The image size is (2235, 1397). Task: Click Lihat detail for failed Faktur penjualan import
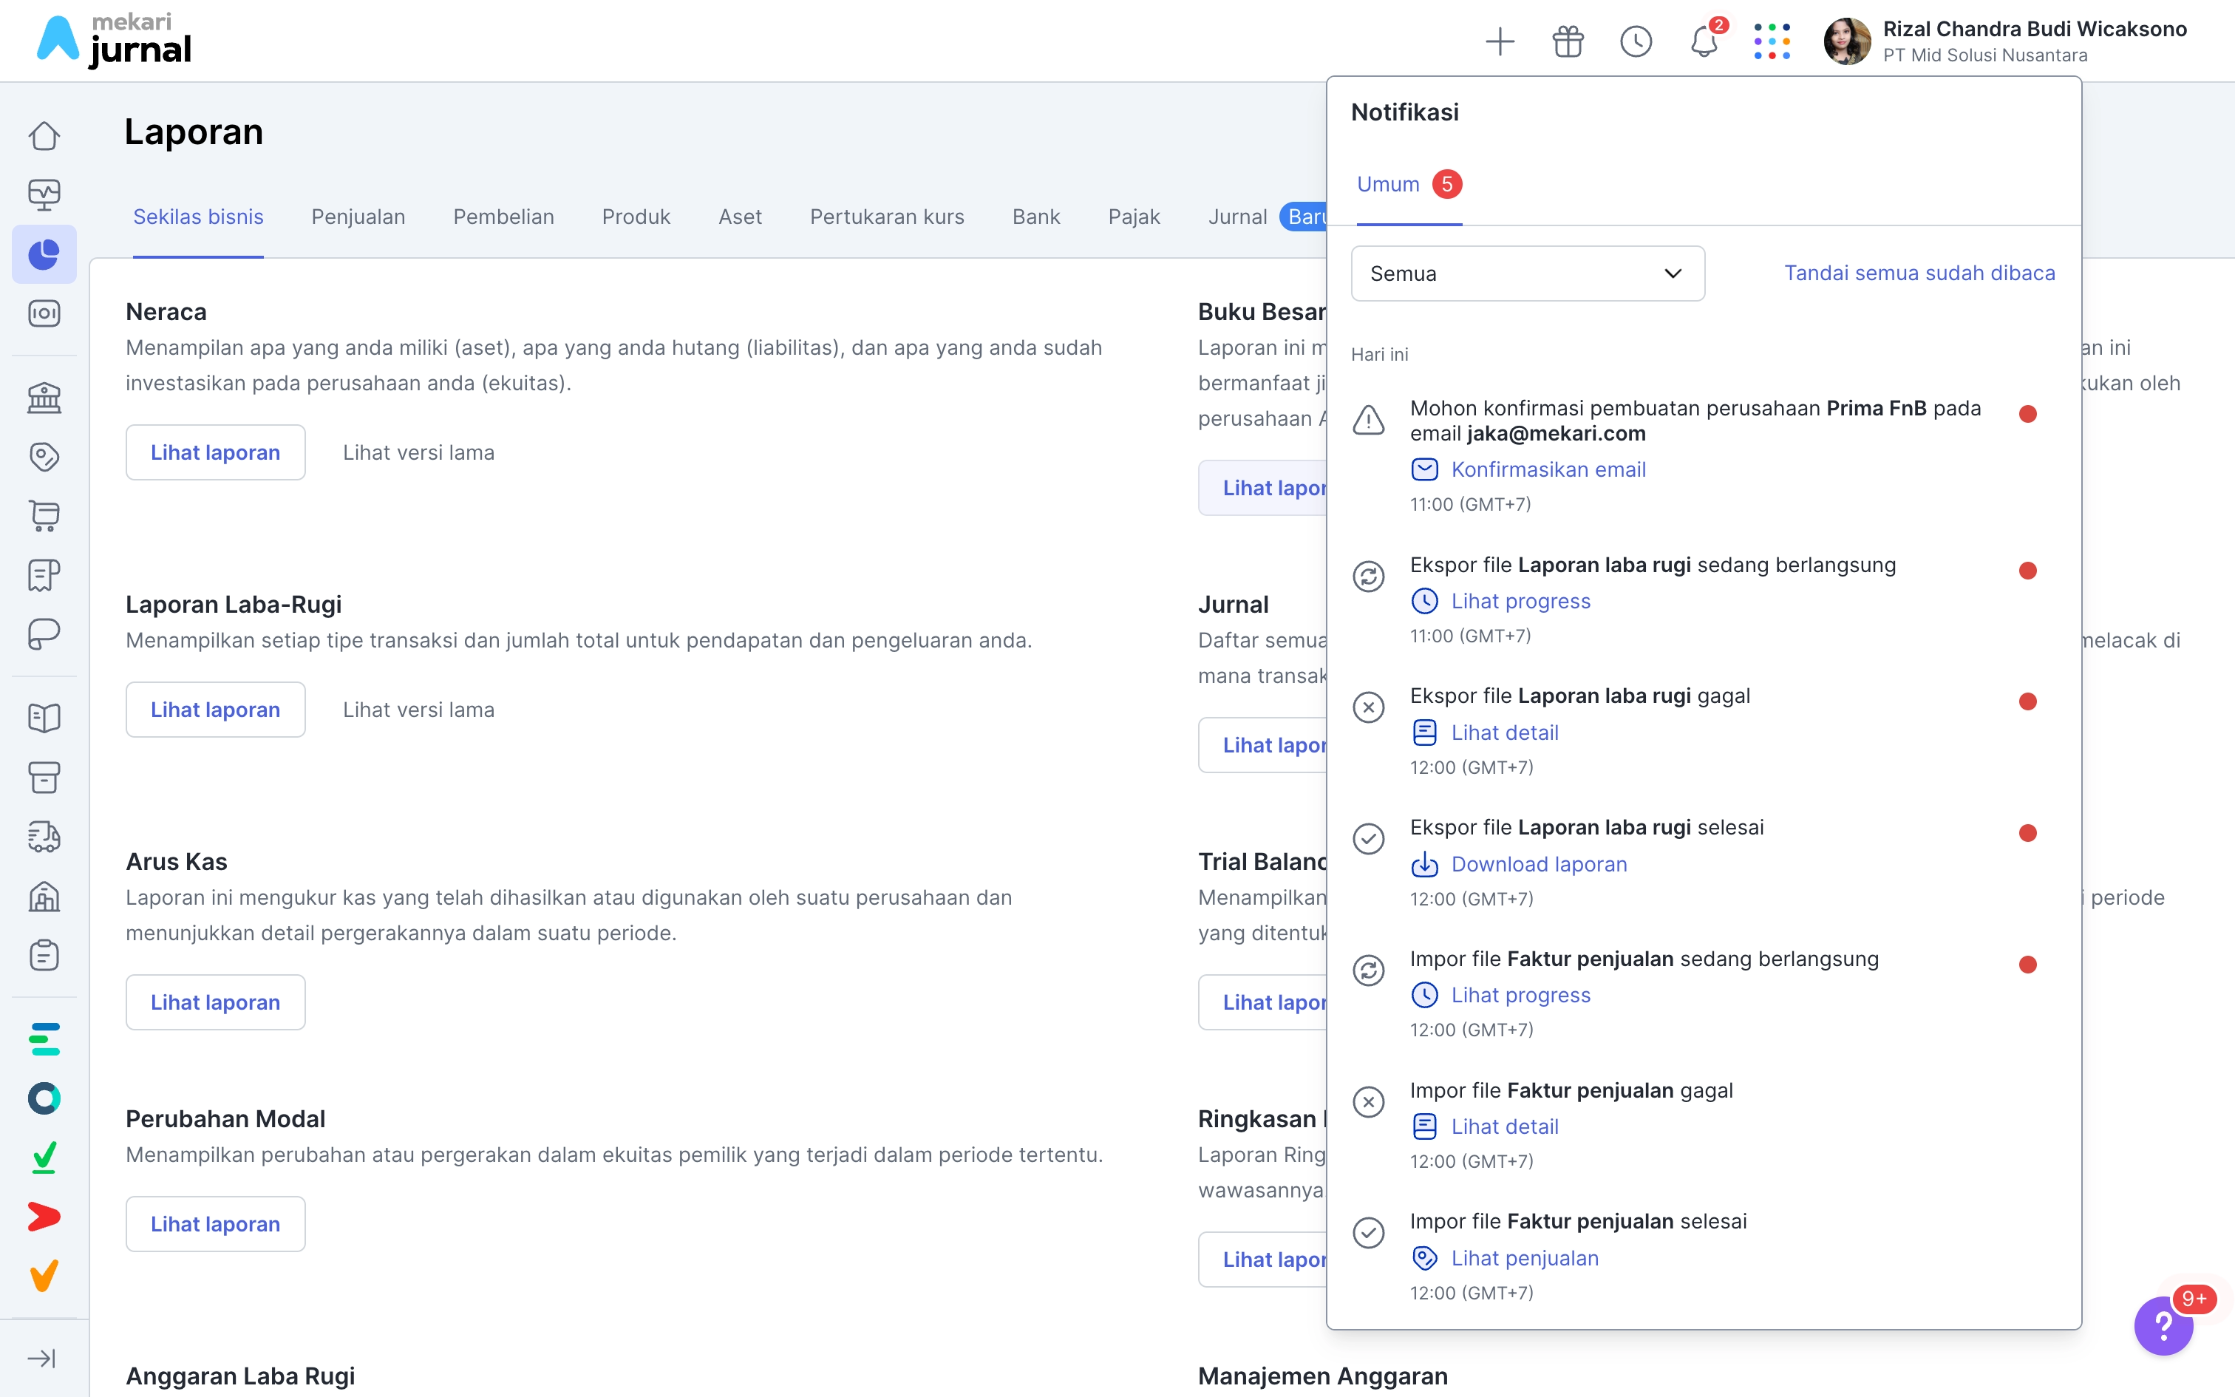click(1505, 1126)
